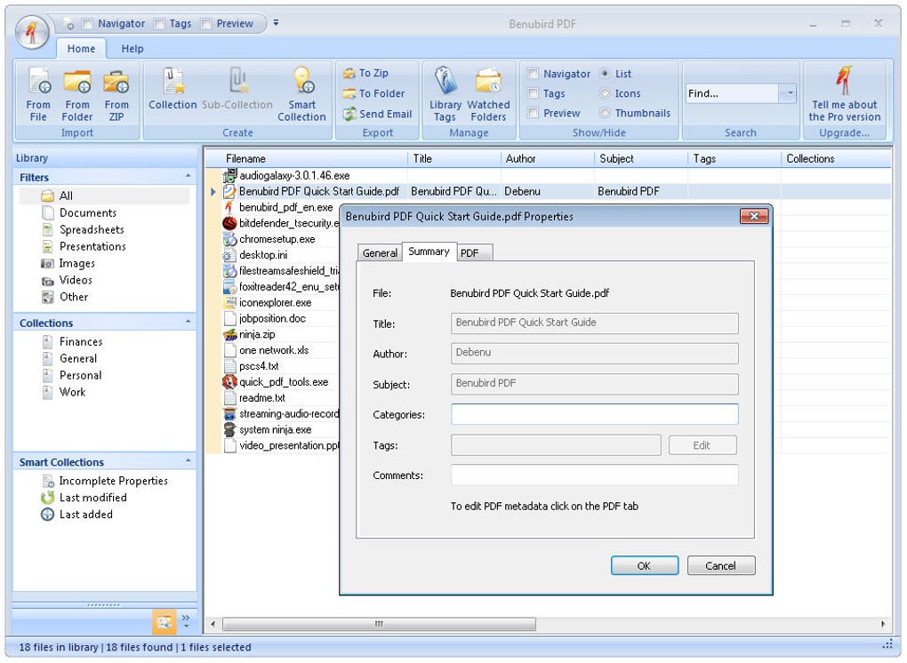Viewport: 907px width, 663px height.
Task: Filter library by Documents
Action: [80, 213]
